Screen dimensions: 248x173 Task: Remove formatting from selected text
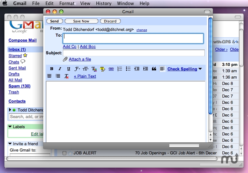(66, 76)
